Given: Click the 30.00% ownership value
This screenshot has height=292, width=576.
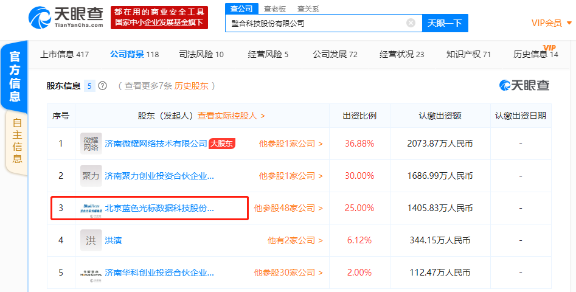Looking at the screenshot, I should [359, 176].
